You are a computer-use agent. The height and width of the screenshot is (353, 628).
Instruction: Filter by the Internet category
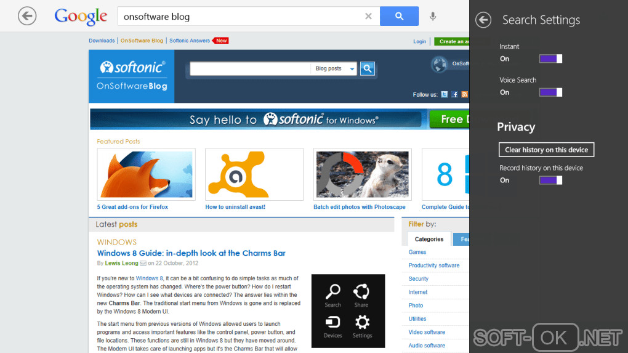coord(417,292)
